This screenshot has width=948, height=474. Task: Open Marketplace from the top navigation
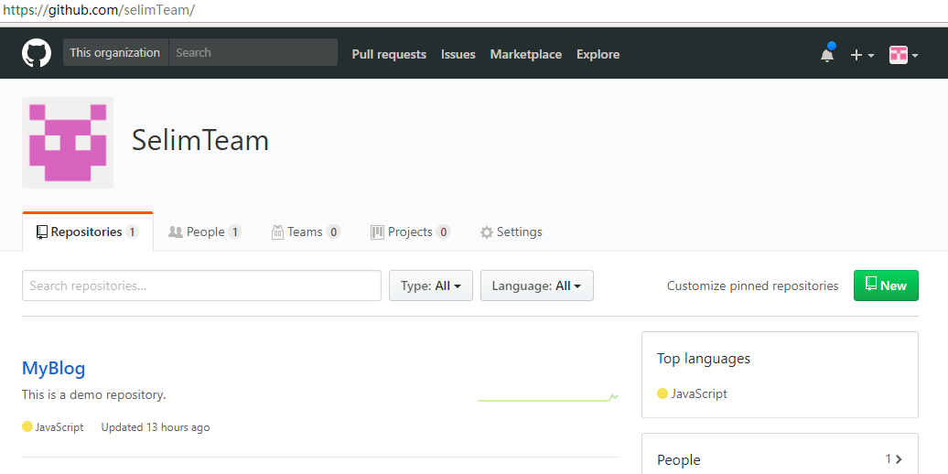click(525, 54)
